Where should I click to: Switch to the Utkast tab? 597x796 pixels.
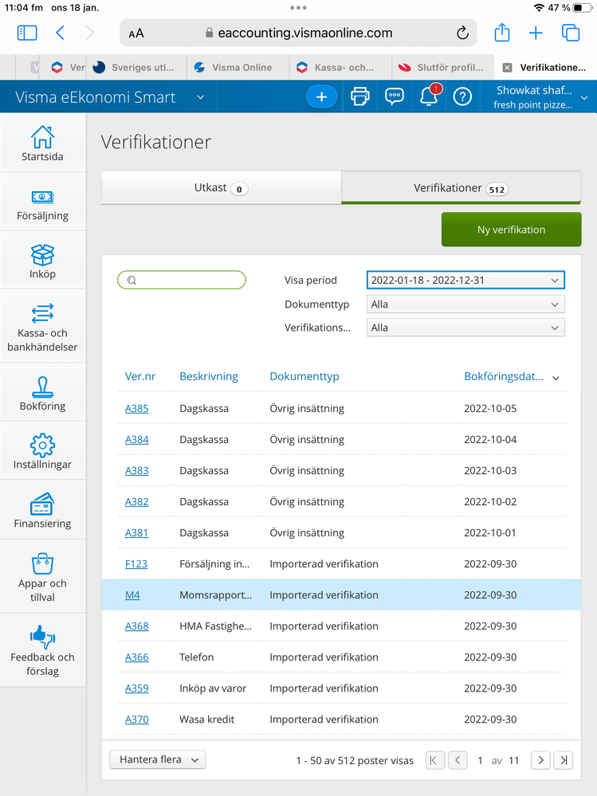point(221,188)
